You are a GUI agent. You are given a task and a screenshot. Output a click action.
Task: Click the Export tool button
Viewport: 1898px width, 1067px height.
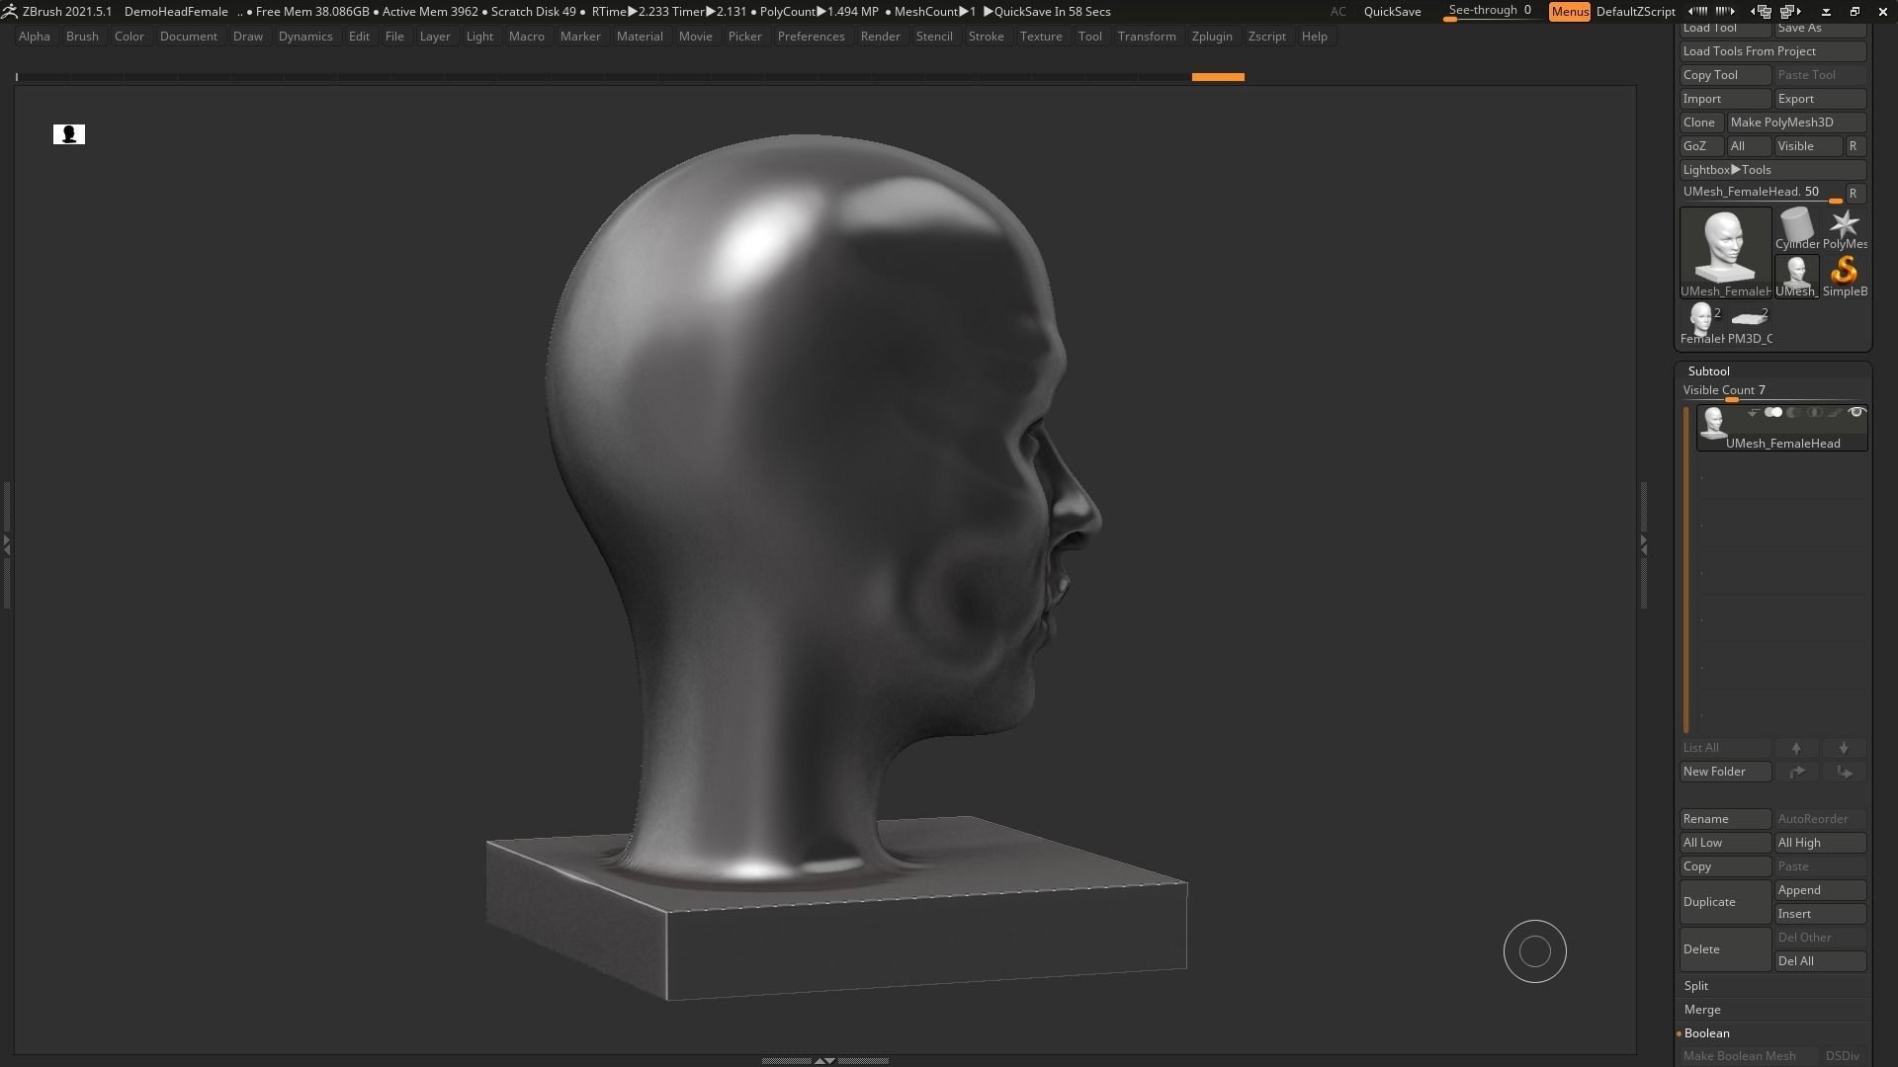pyautogui.click(x=1820, y=99)
